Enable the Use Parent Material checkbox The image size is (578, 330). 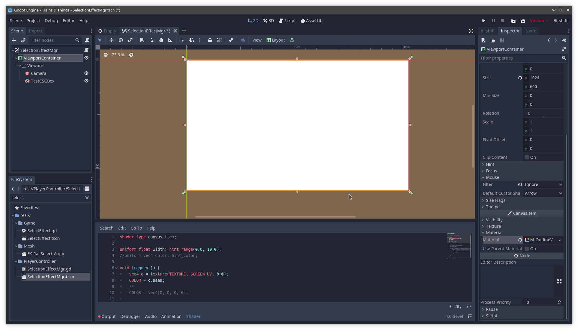pyautogui.click(x=527, y=249)
